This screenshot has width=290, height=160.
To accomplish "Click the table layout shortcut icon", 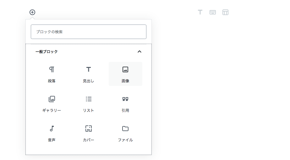I will pos(226,12).
